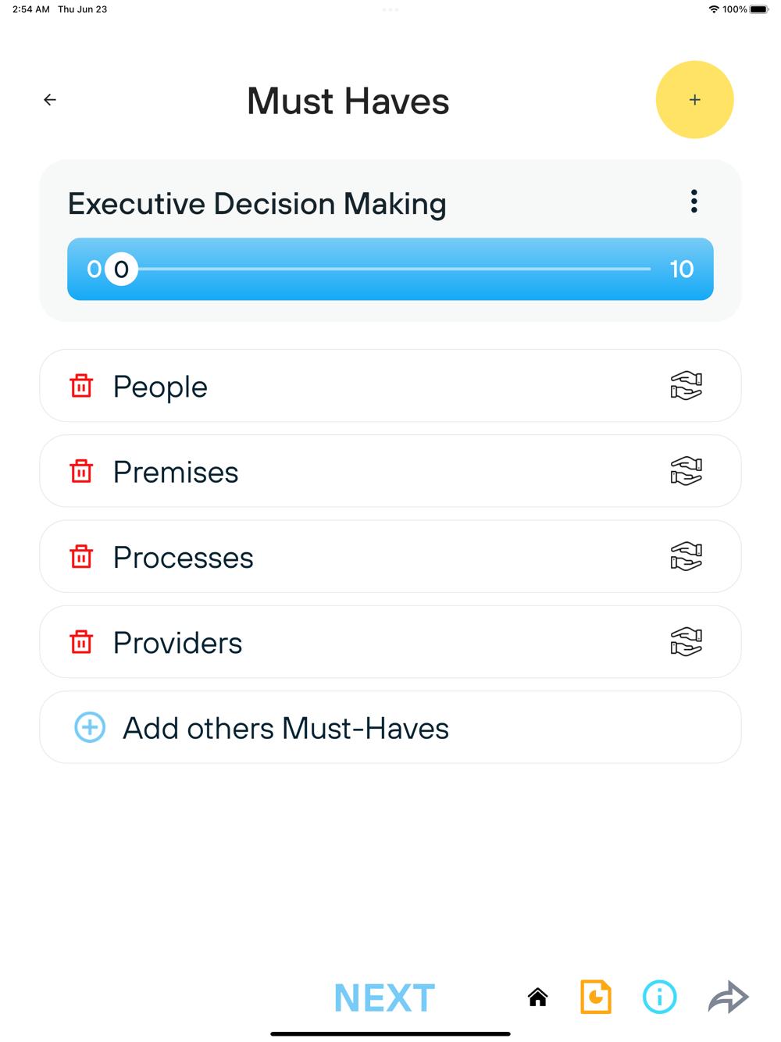
Task: Open the orange report chart icon
Action: click(596, 997)
